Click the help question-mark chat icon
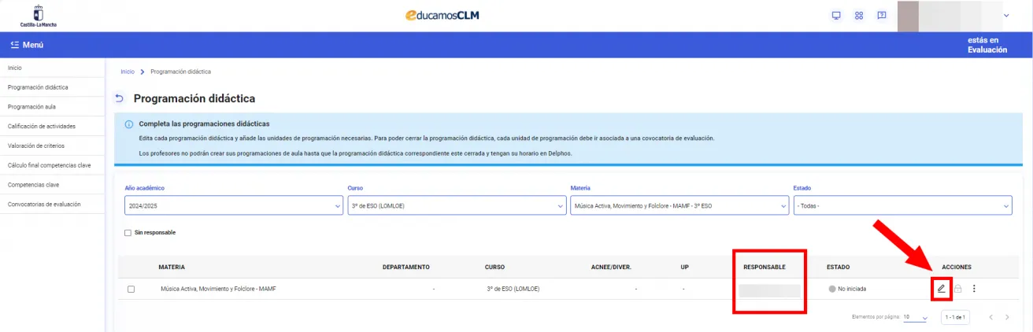Image resolution: width=1033 pixels, height=332 pixels. coord(882,16)
